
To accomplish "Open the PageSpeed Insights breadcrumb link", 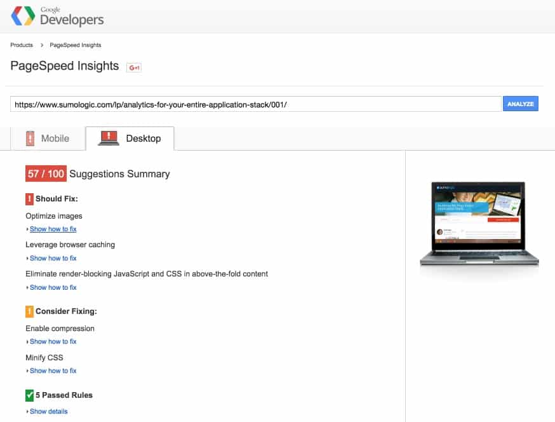I will tap(76, 45).
